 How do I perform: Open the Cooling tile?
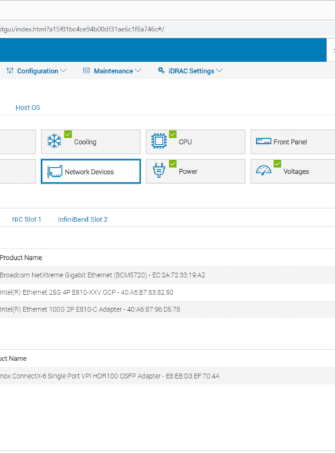(91, 142)
